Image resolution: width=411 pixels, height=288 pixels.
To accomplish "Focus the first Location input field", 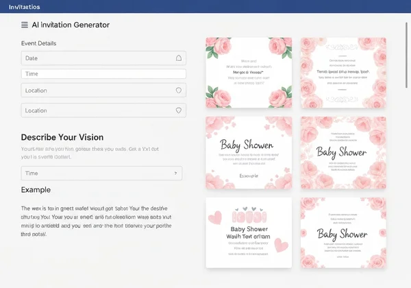I will tap(103, 91).
